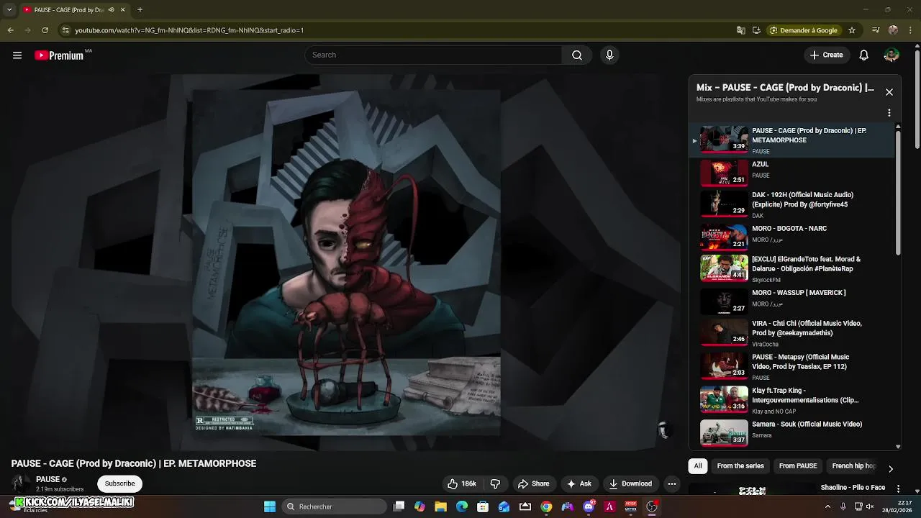Activate voice search microphone
Viewport: 921px width, 518px height.
click(x=609, y=55)
